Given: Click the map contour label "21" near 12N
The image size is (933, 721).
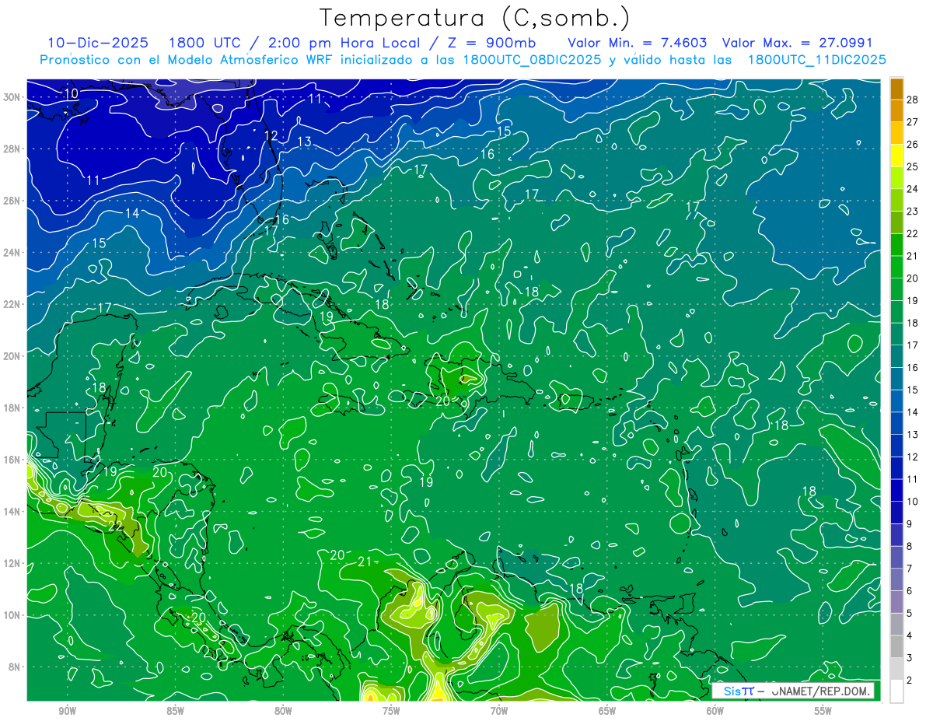Looking at the screenshot, I should (365, 562).
